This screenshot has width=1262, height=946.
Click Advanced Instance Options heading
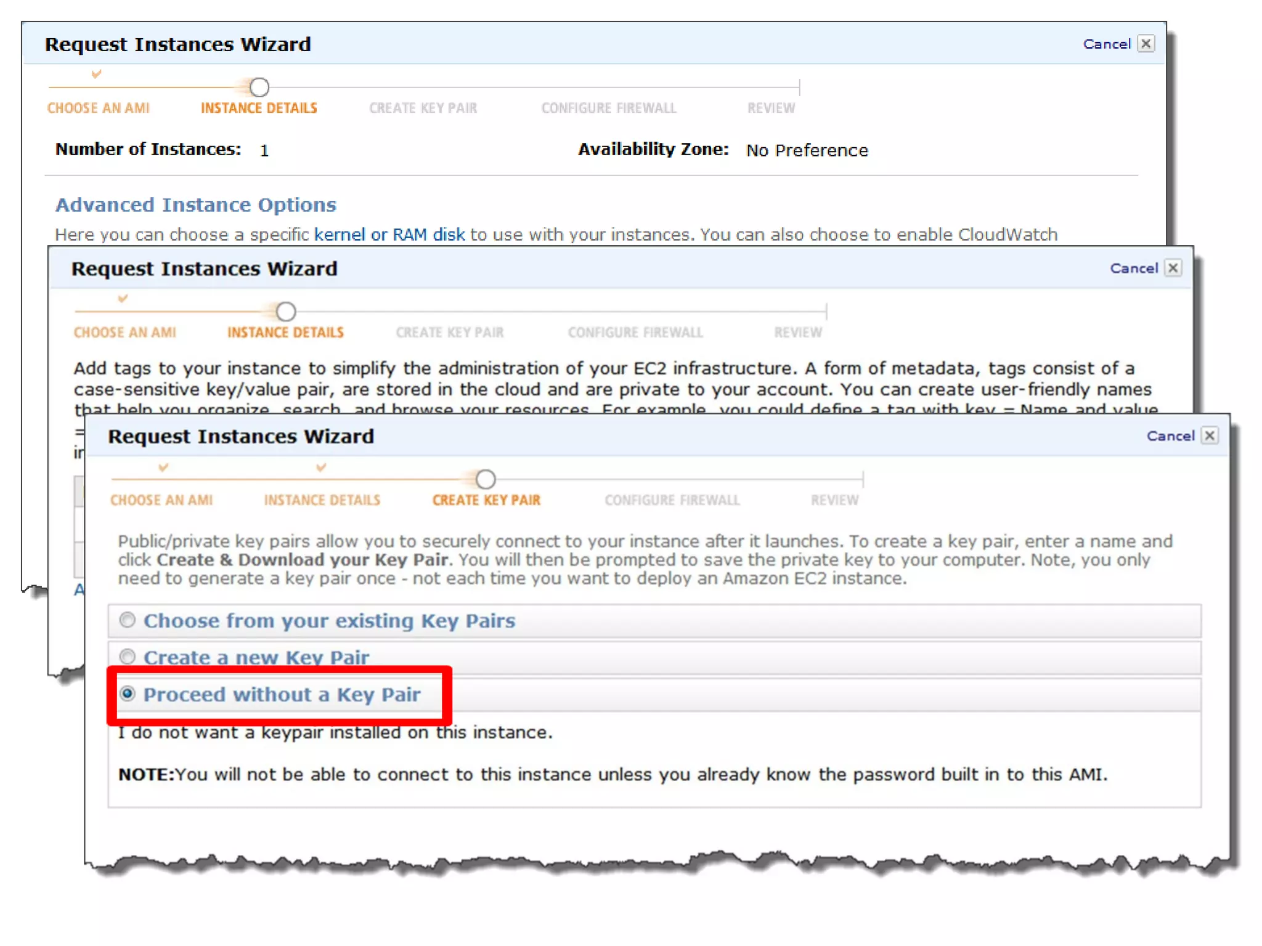click(x=196, y=204)
